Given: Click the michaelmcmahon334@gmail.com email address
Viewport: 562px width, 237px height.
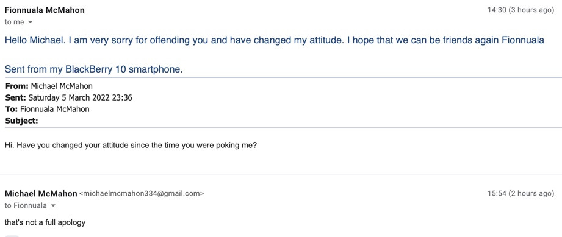Looking at the screenshot, I should point(141,194).
